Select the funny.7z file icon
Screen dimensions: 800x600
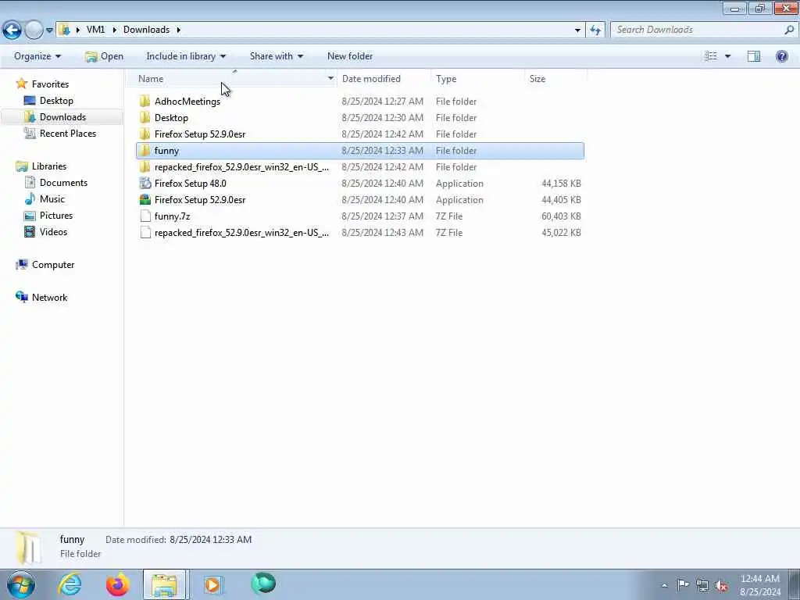pyautogui.click(x=145, y=216)
